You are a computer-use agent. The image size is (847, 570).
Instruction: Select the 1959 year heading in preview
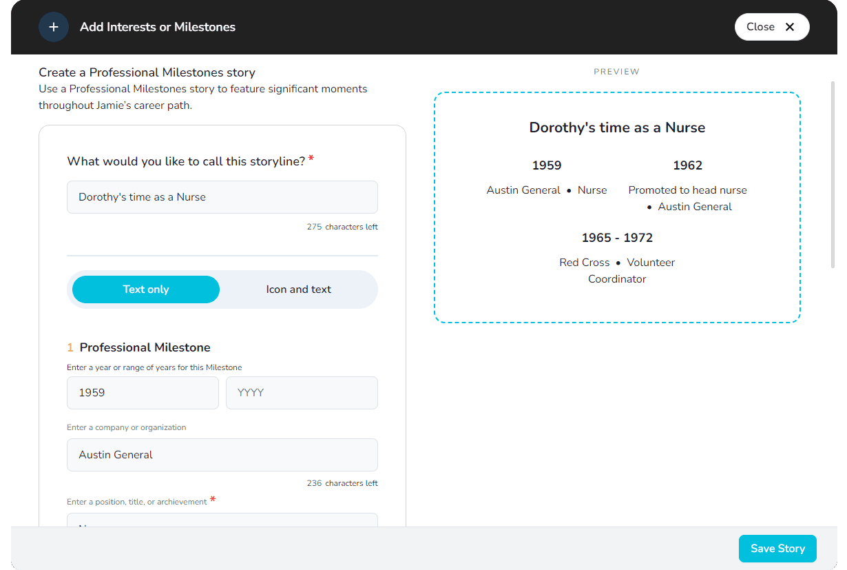click(x=547, y=165)
